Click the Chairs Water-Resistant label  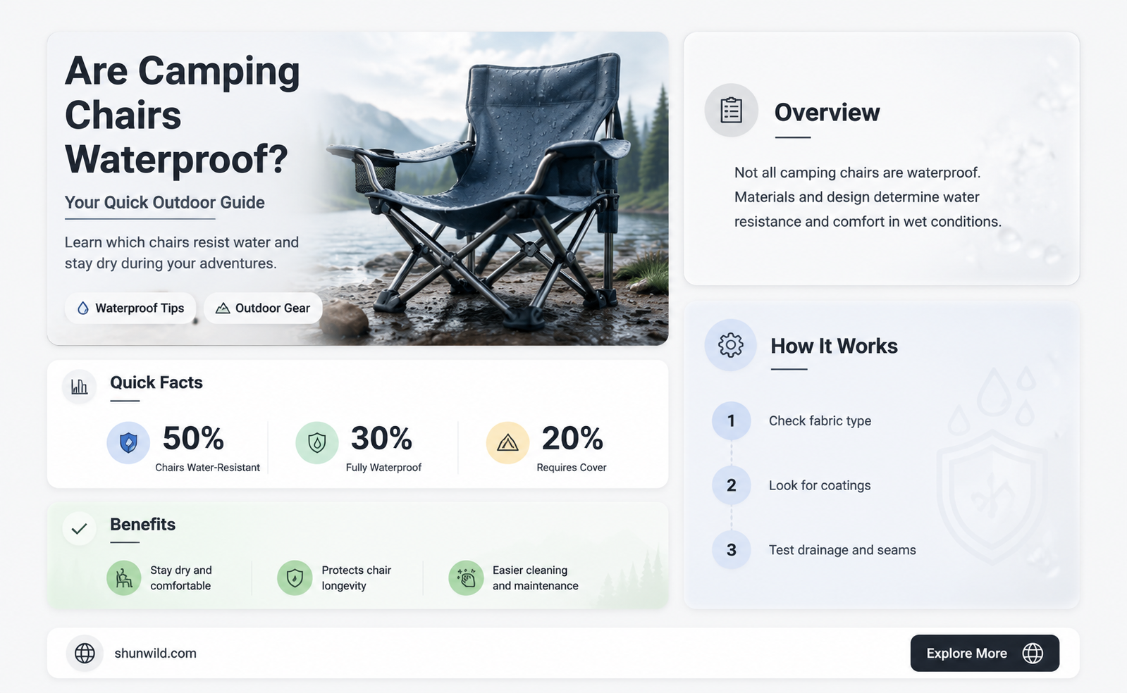pyautogui.click(x=207, y=468)
